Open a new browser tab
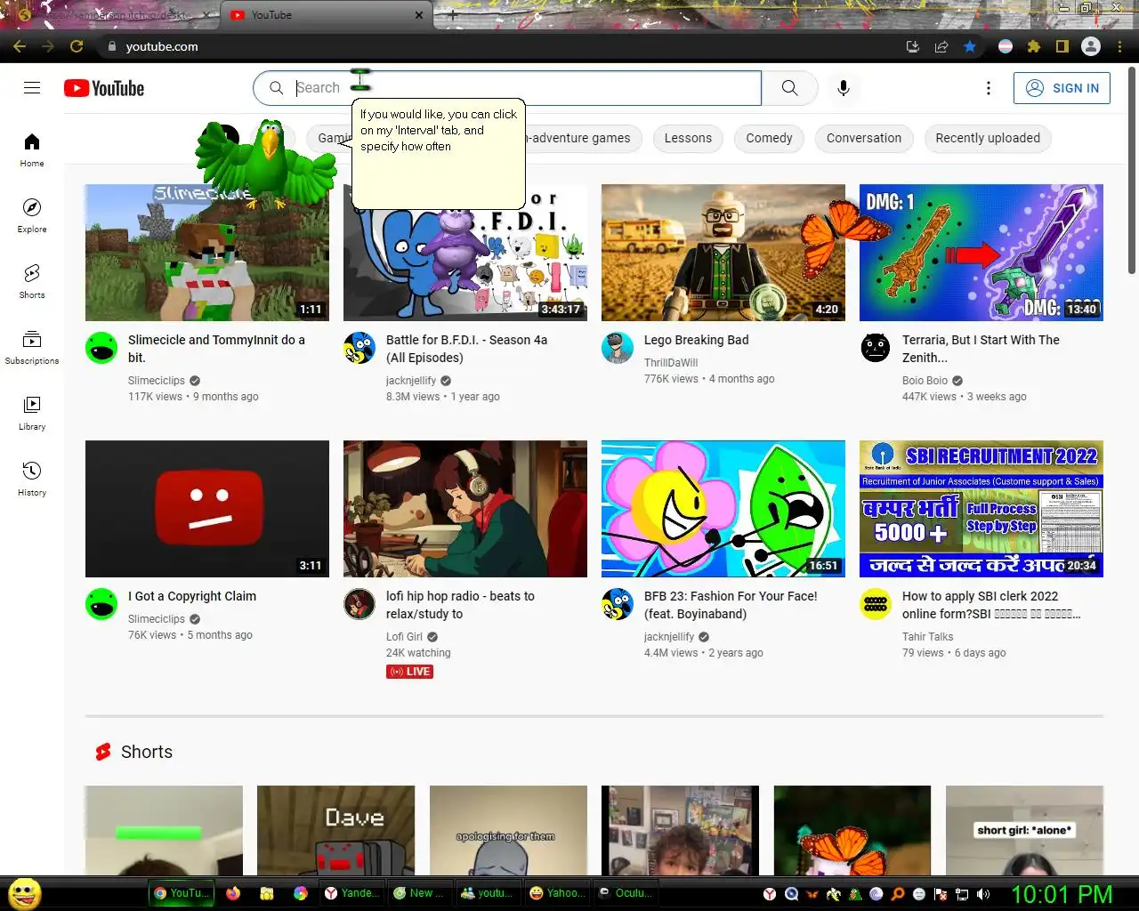Screen dimensions: 1139x911 pyautogui.click(x=453, y=15)
